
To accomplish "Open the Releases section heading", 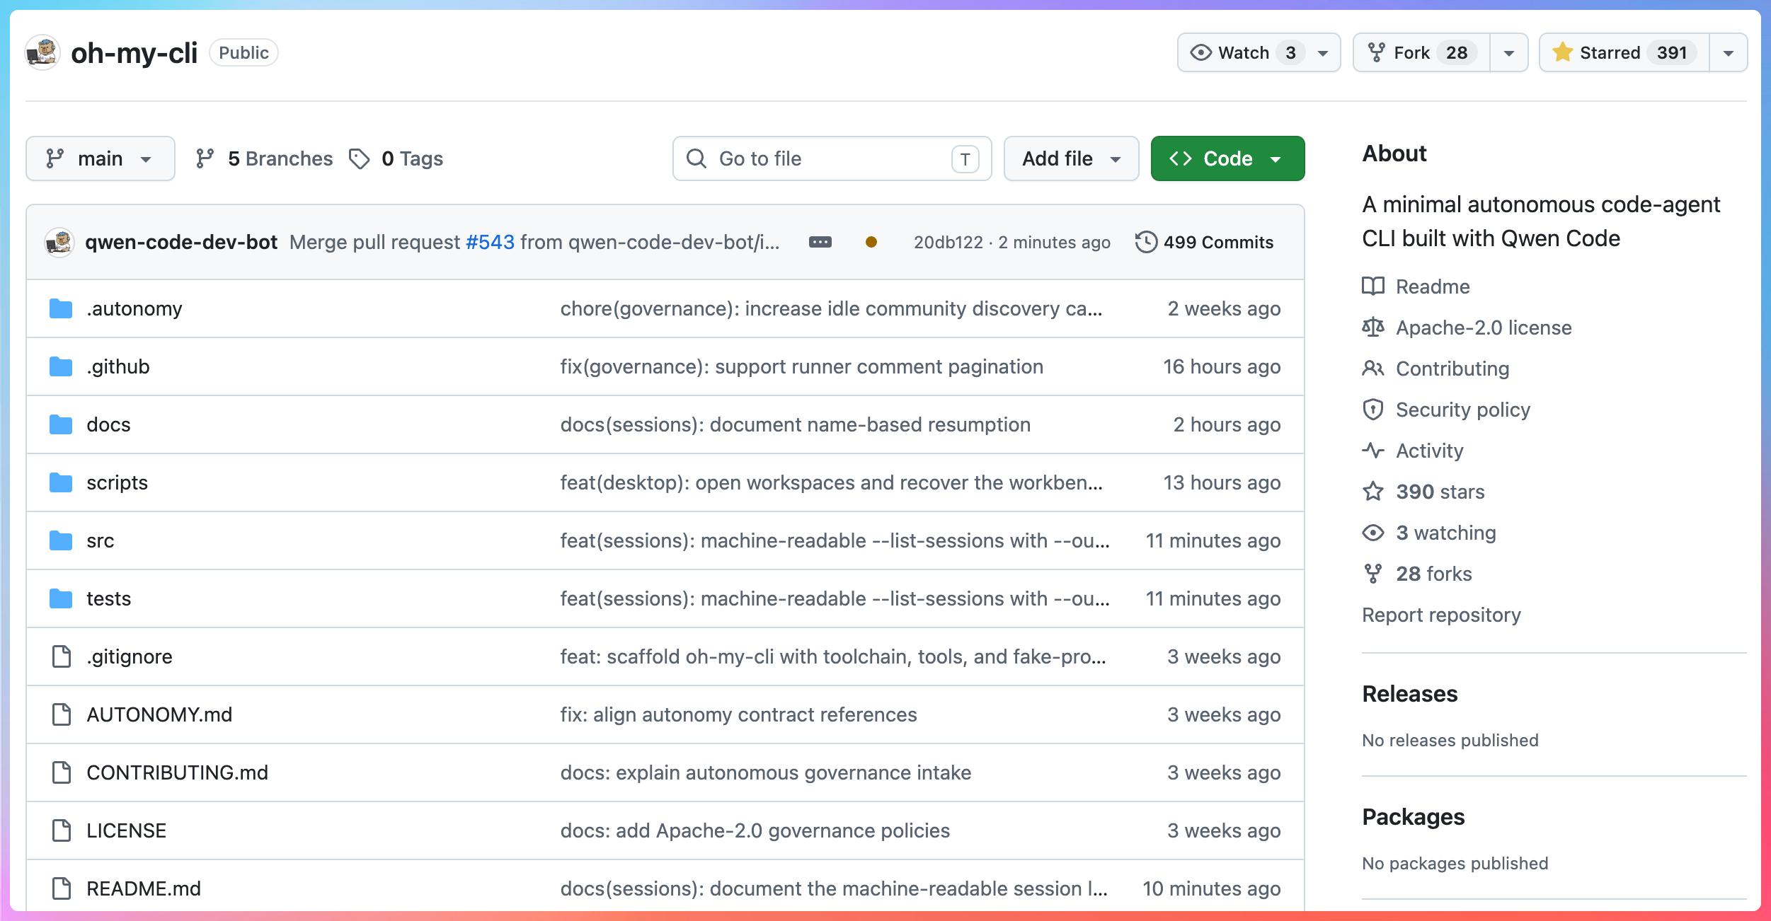I will (x=1409, y=694).
